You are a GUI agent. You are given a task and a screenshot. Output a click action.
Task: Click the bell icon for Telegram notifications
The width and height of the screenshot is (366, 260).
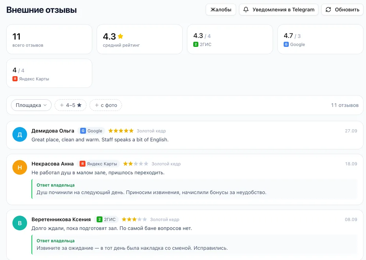[246, 10]
